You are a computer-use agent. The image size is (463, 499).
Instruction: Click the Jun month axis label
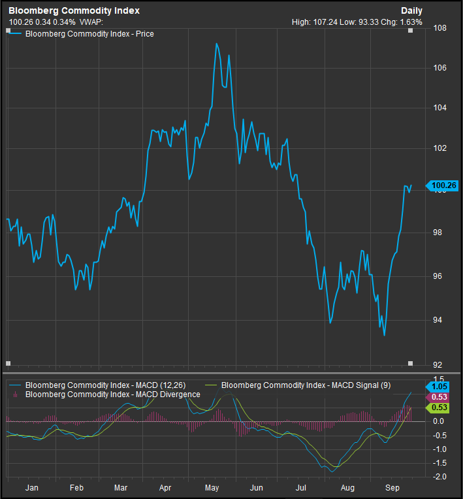[x=256, y=487]
